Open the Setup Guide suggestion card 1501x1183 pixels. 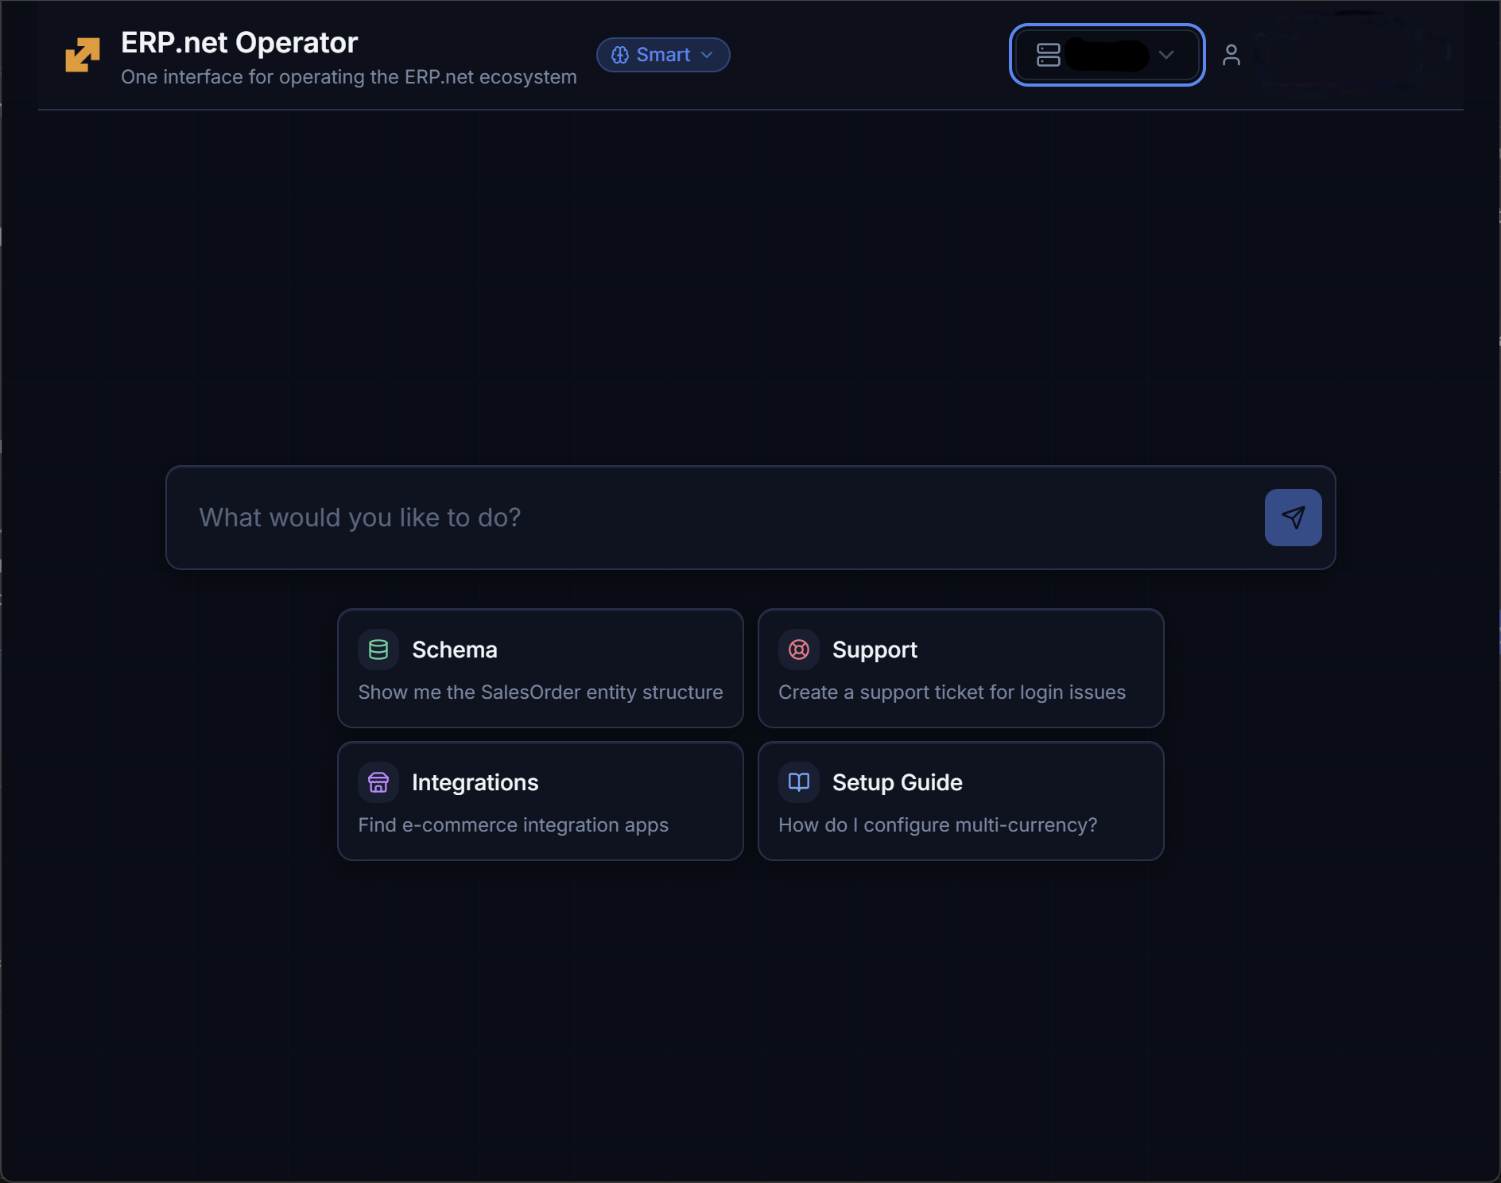coord(961,801)
